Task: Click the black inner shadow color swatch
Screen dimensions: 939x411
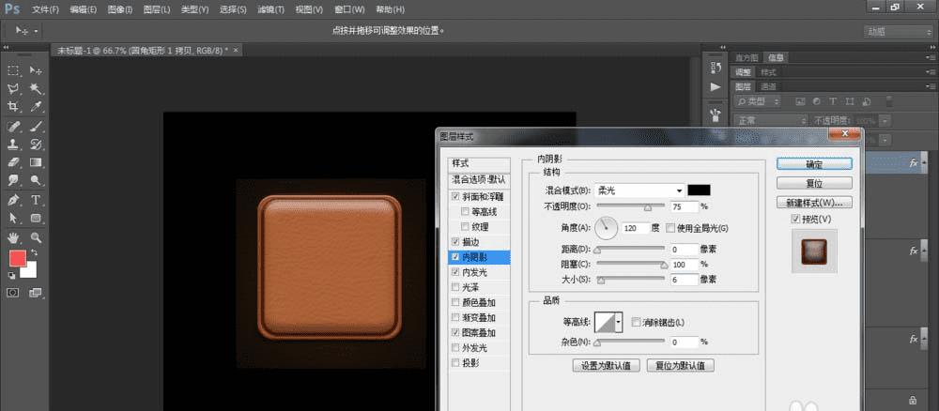Action: pos(699,190)
